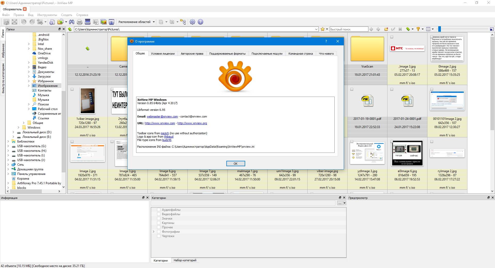Viewport: 495px width, 268px height.
Task: Start slideshow with the toolbar icon
Action: pyautogui.click(x=104, y=22)
